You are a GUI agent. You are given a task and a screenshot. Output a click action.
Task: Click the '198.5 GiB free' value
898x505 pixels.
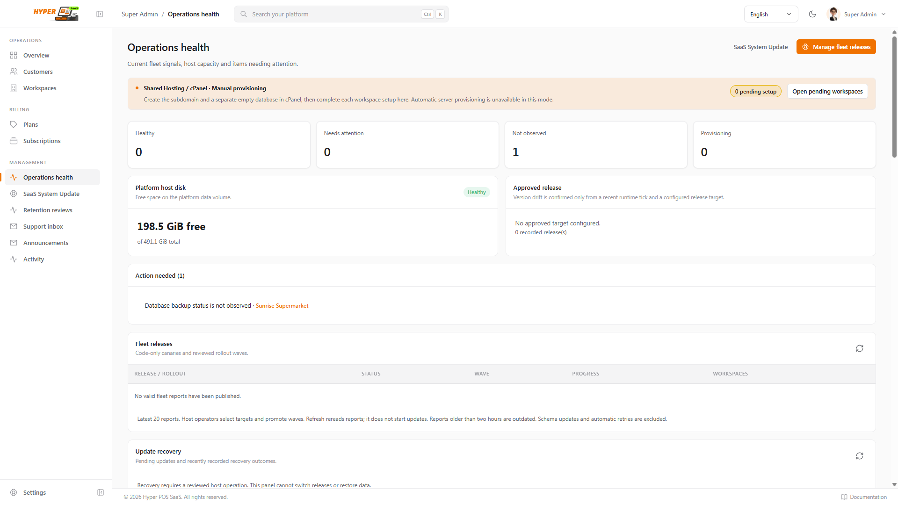click(171, 227)
